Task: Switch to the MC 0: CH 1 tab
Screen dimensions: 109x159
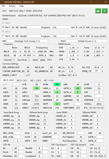Action: (x=22, y=80)
